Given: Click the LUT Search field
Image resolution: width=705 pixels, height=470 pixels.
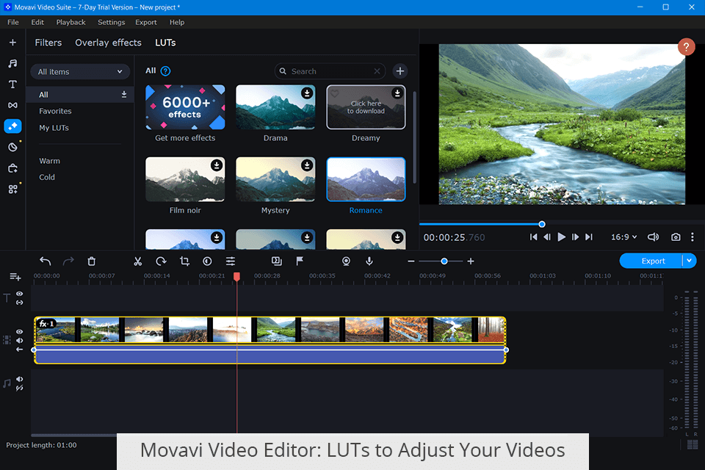Looking at the screenshot, I should [x=330, y=71].
